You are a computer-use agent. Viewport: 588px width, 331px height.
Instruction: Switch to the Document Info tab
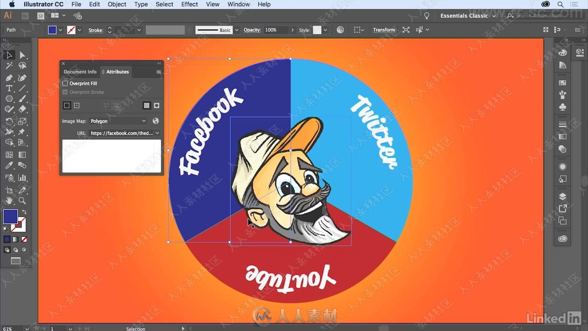coord(80,72)
